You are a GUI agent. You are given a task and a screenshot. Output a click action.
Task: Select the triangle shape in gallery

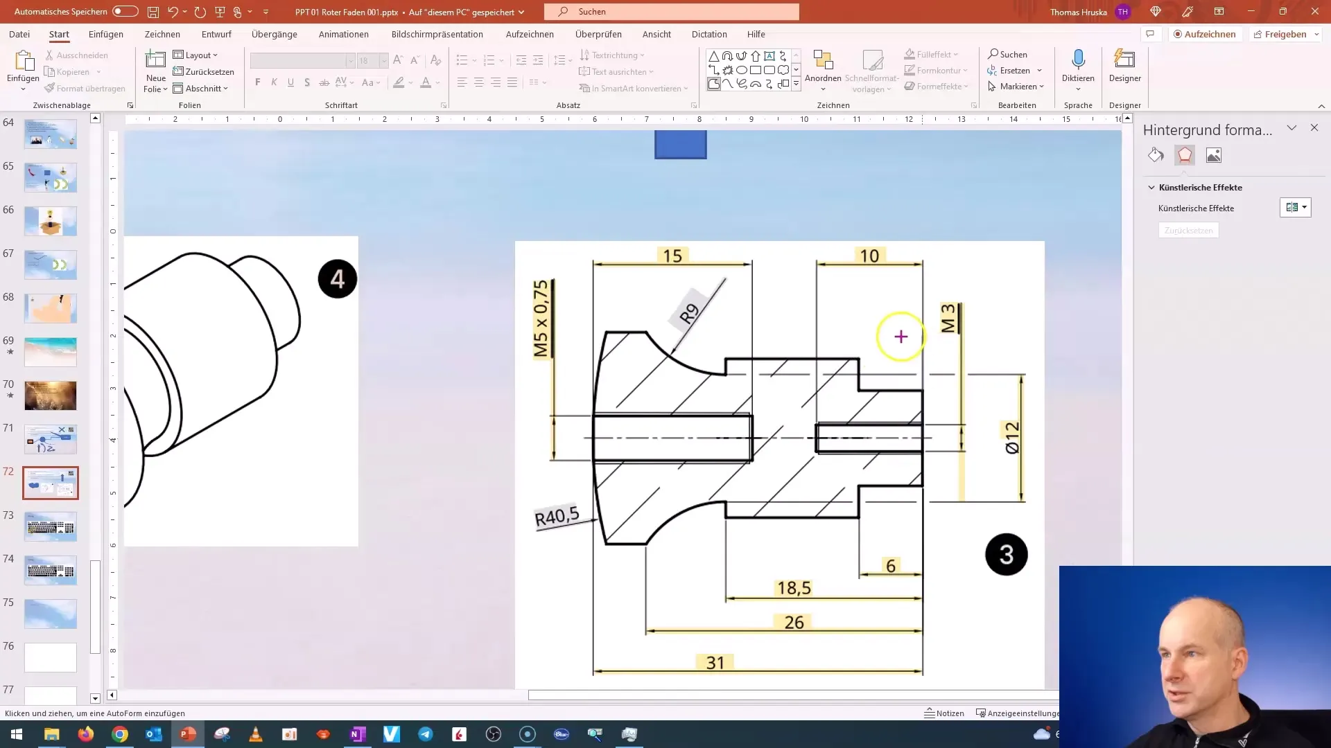(713, 56)
